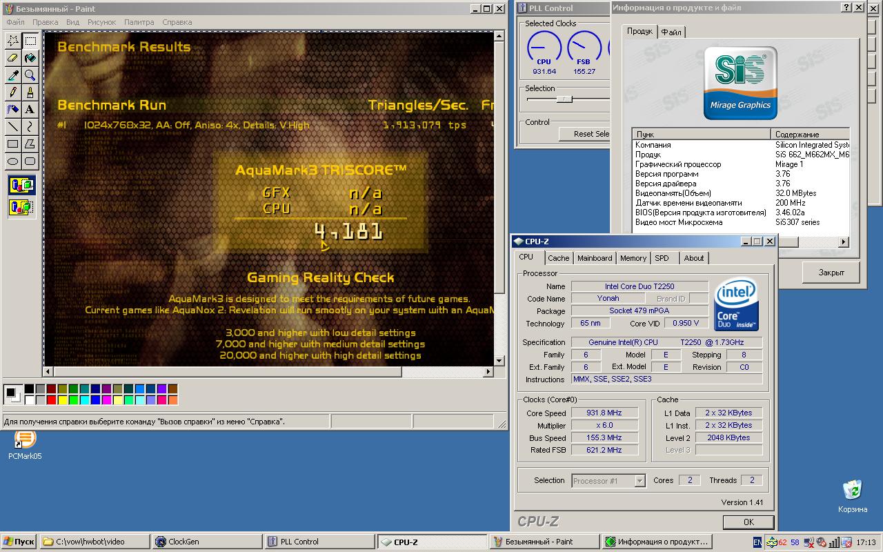Select the rectangular Select tool in Paint
This screenshot has height=552, width=883.
click(30, 41)
